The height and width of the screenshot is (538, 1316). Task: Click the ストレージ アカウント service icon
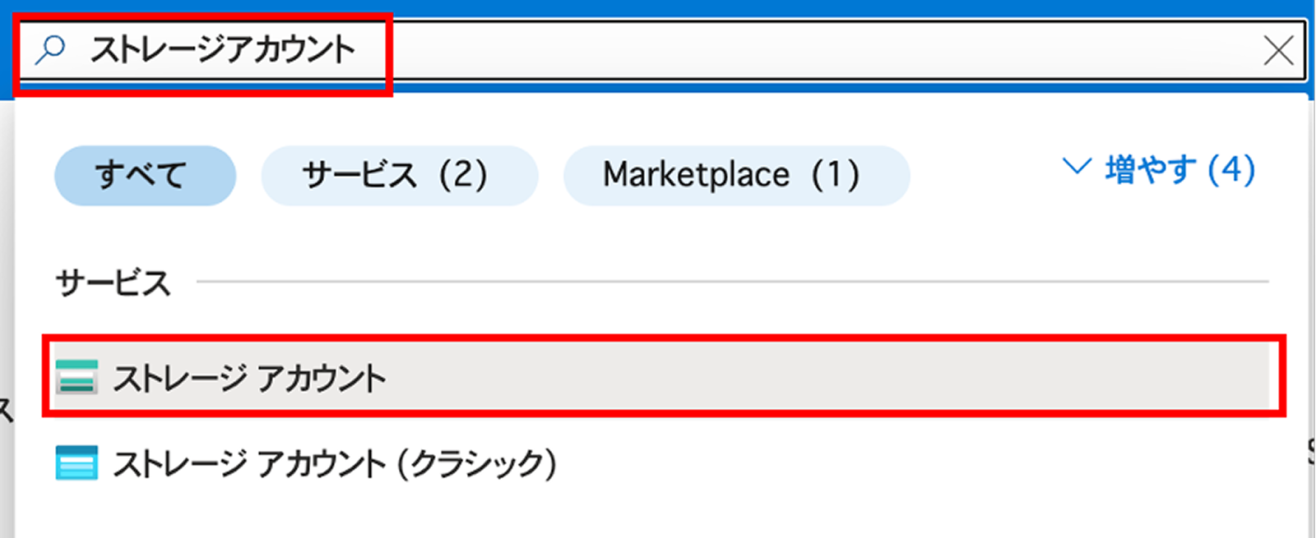click(x=76, y=378)
